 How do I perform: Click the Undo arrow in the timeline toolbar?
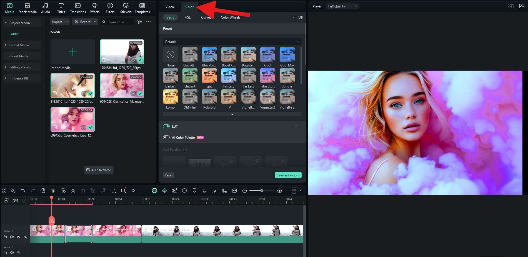pyautogui.click(x=23, y=191)
